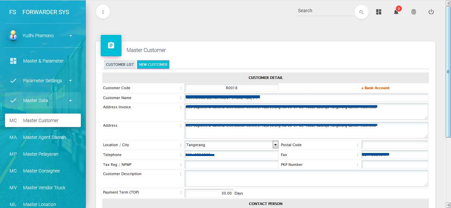Viewport: 451px width, 208px height.
Task: Go to Master Agent Daerah
Action: coord(44,137)
